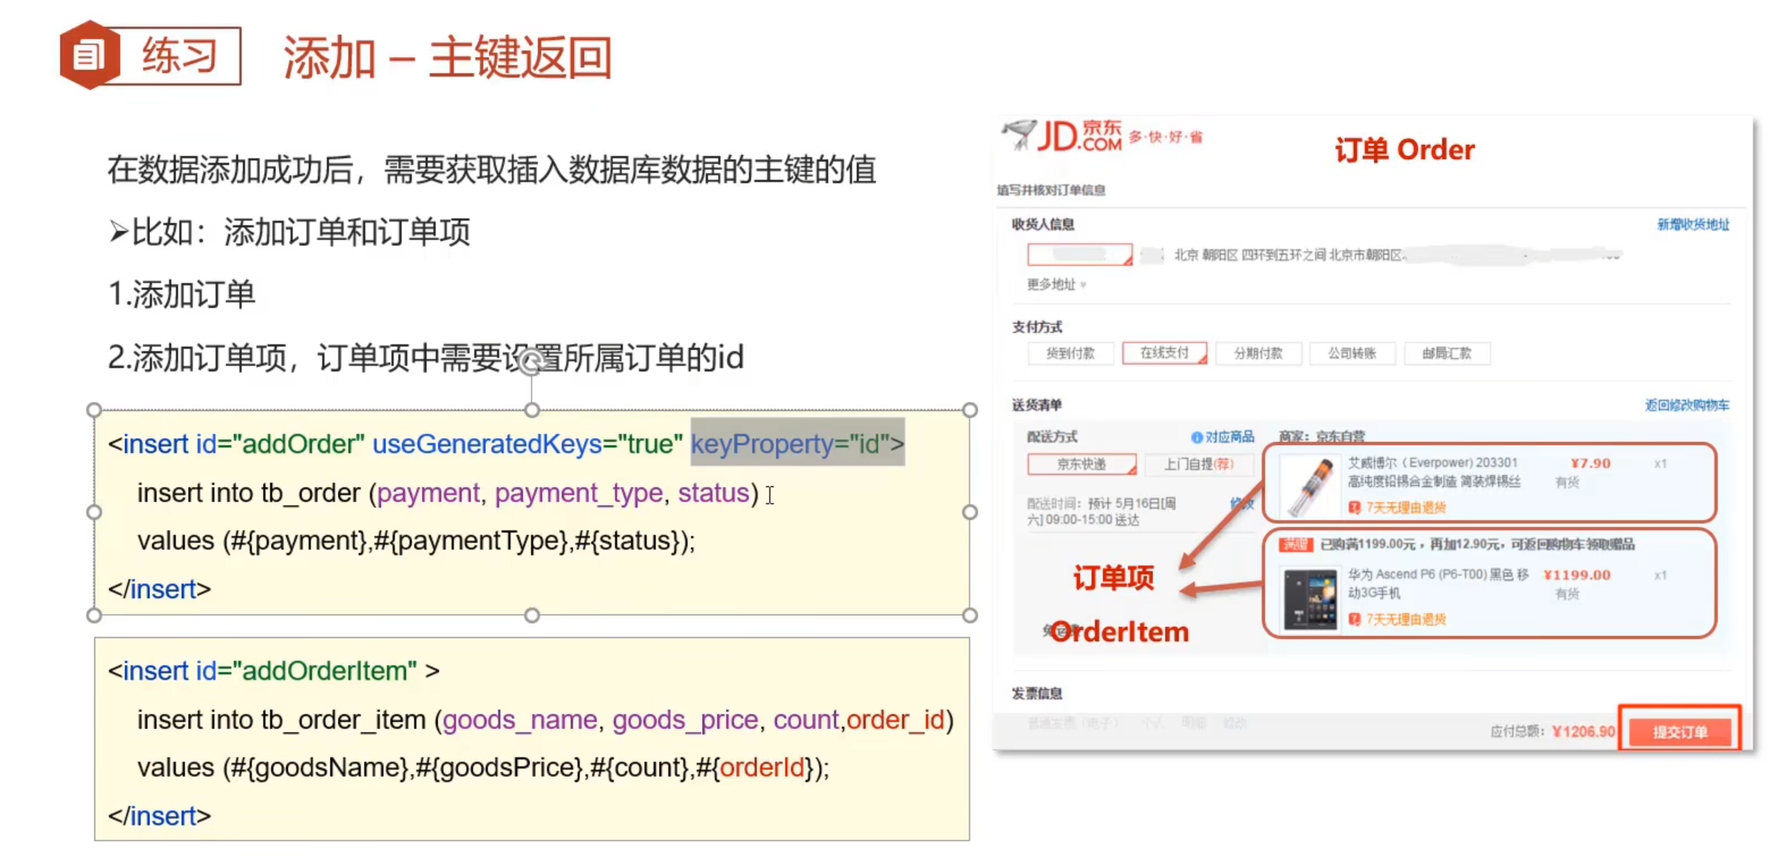Select the 在线支付 payment option

(x=1164, y=353)
